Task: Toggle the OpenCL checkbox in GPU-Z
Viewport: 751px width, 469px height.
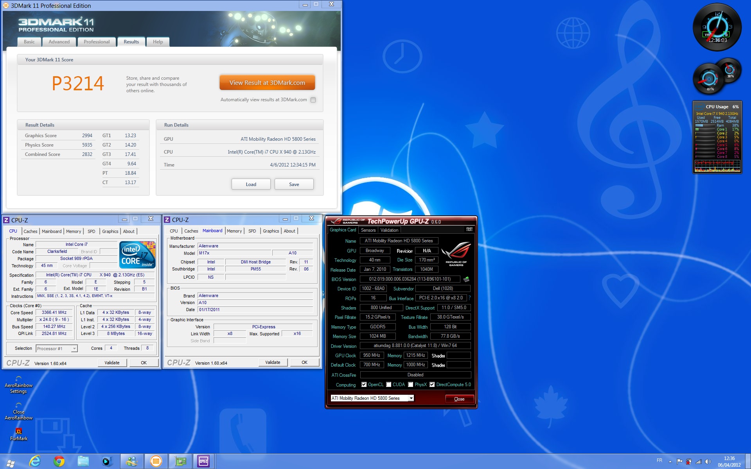Action: (364, 385)
